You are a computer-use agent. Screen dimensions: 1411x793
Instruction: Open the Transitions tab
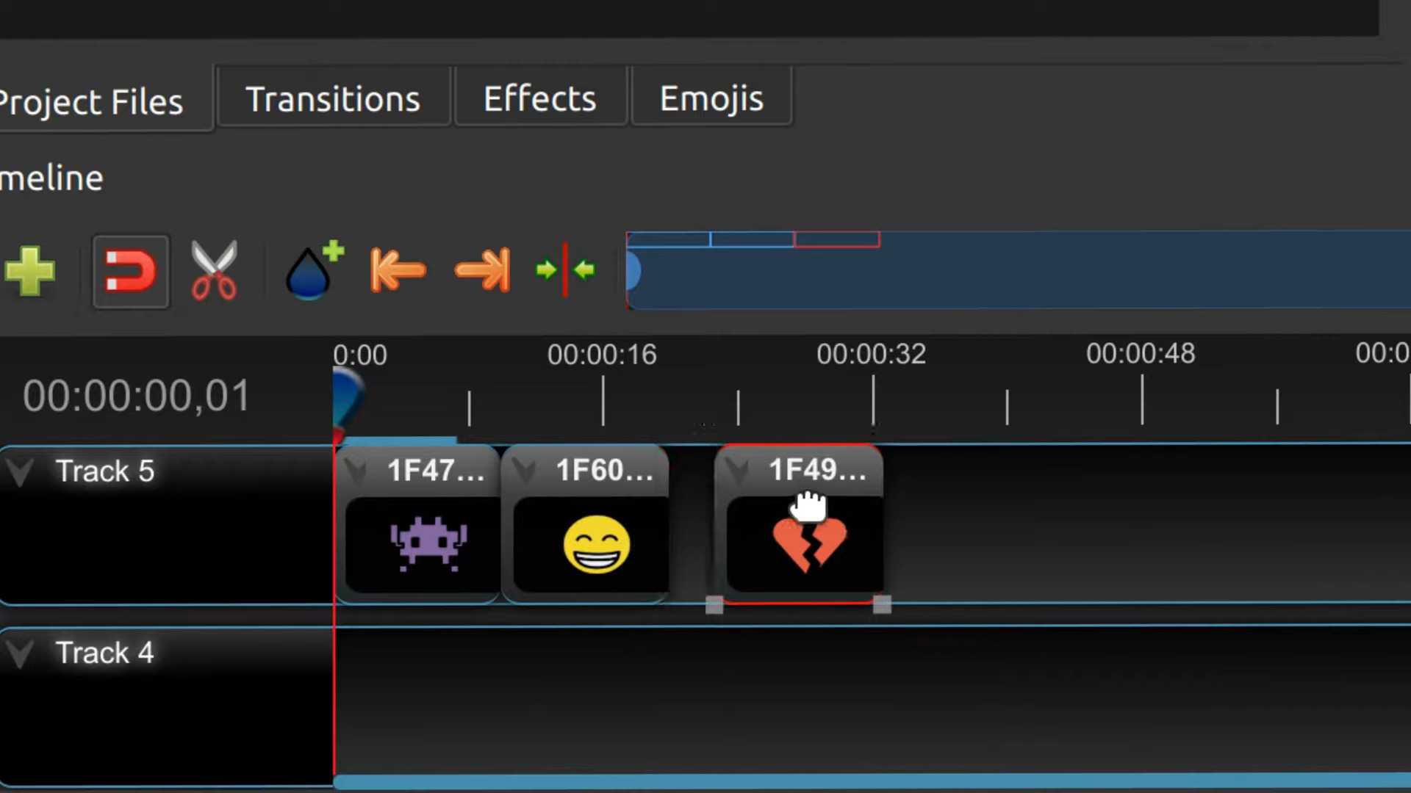point(333,98)
